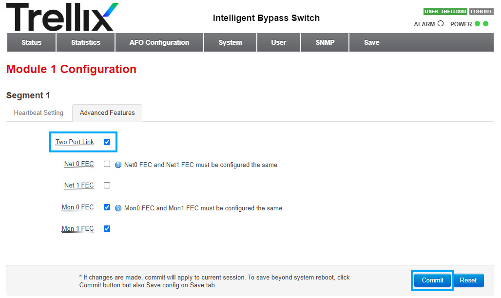This screenshot has width=501, height=298.
Task: Disable the Mon 1 FEC checkbox
Action: 107,229
